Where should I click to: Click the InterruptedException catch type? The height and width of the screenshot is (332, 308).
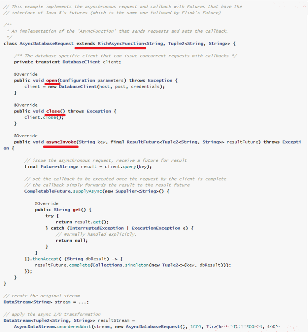click(x=97, y=228)
